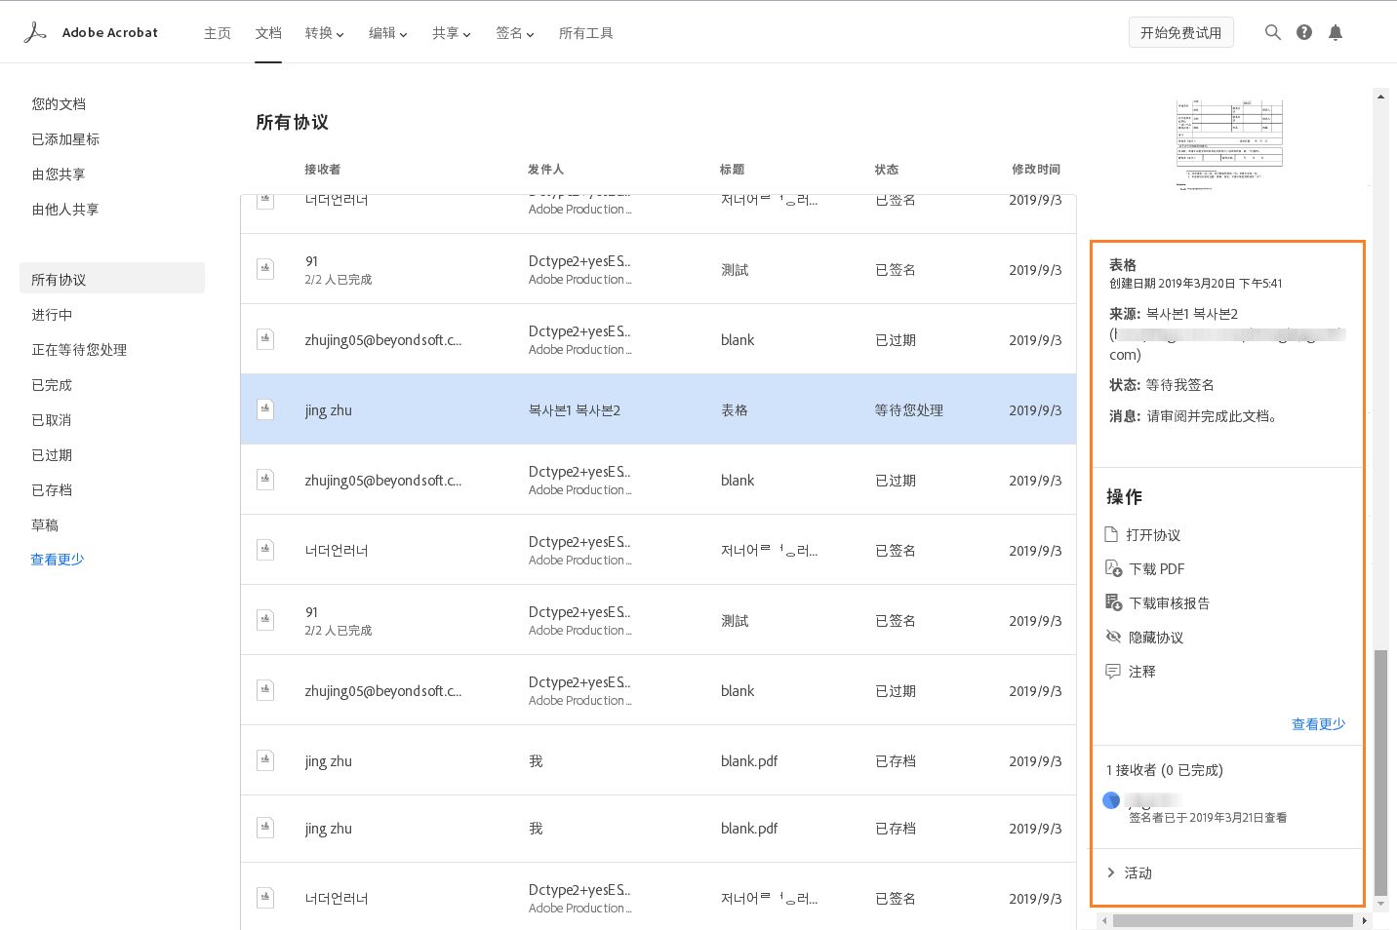Screen dimensions: 1397x930
Task: Click the 发件人 column header
Action: click(545, 169)
